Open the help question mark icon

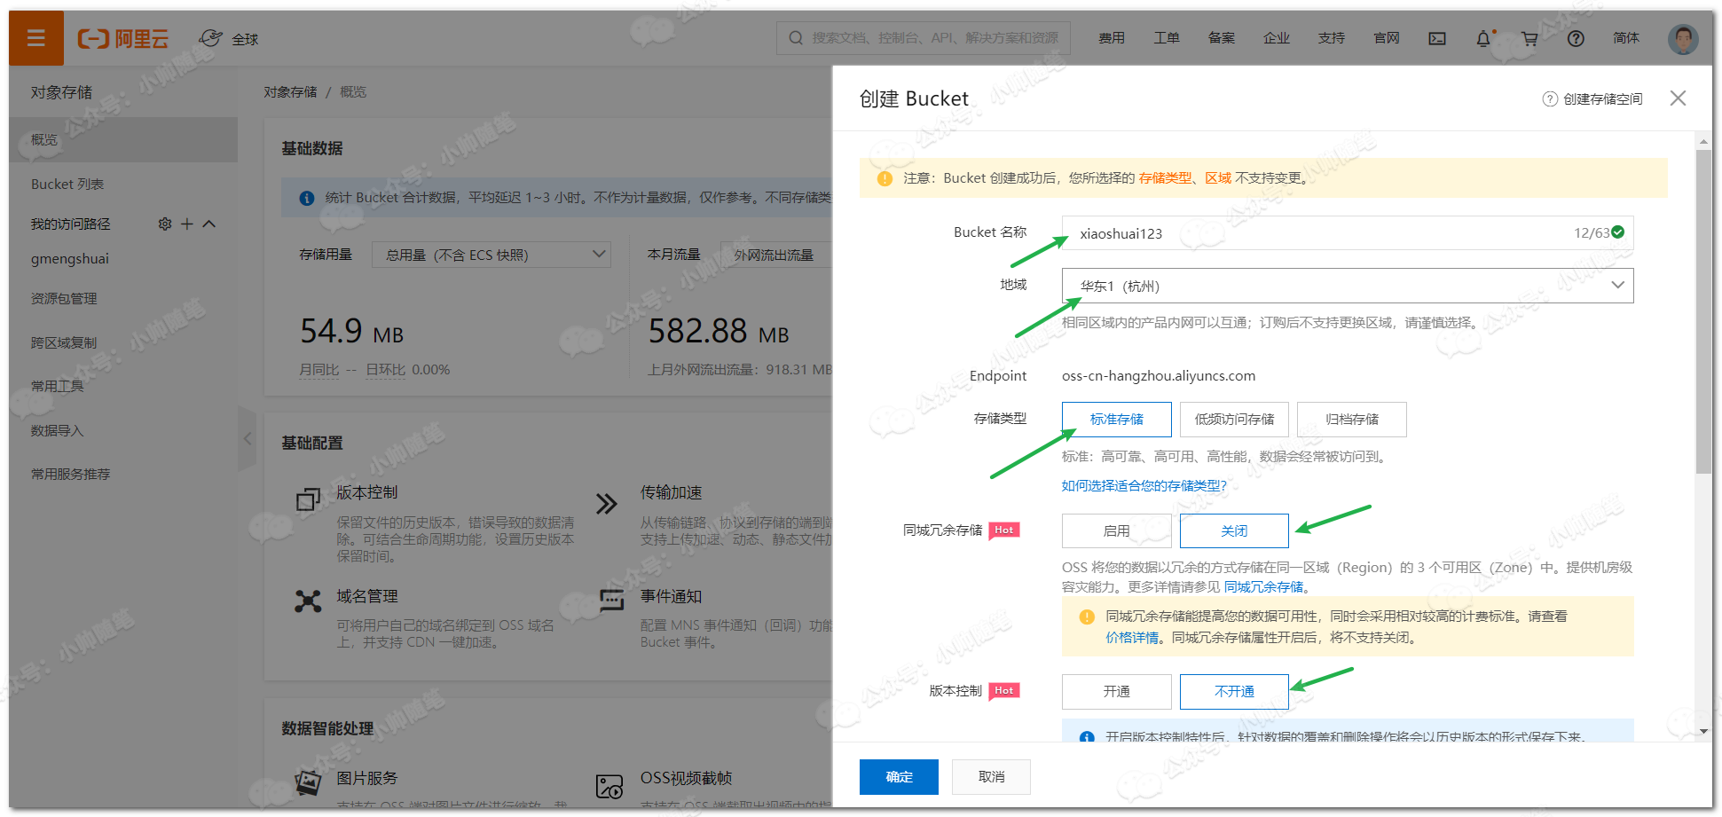coord(1576,38)
